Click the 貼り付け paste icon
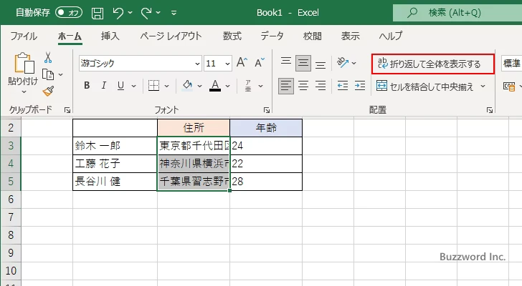 coord(24,63)
